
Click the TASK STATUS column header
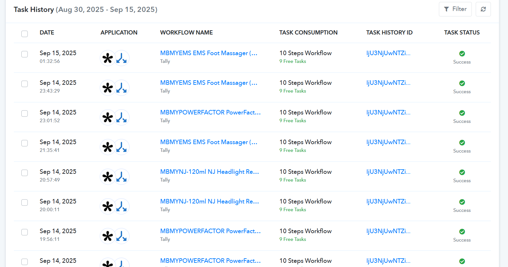pyautogui.click(x=462, y=33)
